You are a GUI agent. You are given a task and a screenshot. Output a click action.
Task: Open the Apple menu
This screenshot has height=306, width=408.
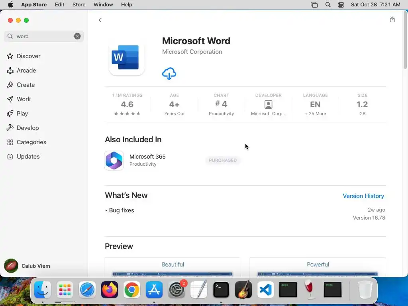pos(10,5)
